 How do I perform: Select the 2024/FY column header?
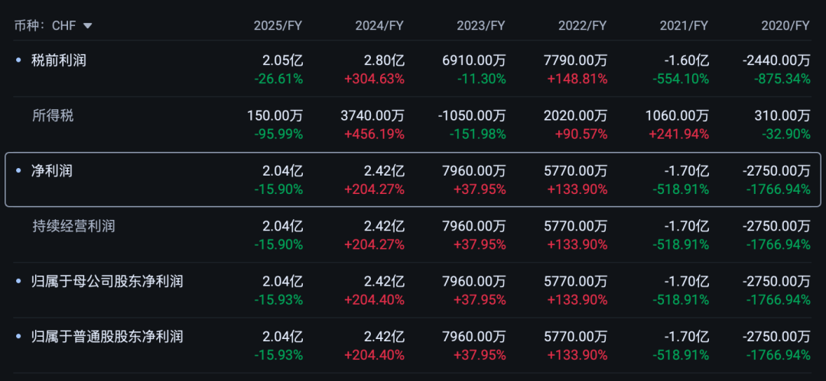tap(379, 26)
